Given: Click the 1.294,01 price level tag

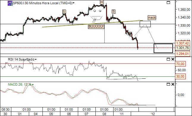Looking at the screenshot, I should [x=182, y=54].
